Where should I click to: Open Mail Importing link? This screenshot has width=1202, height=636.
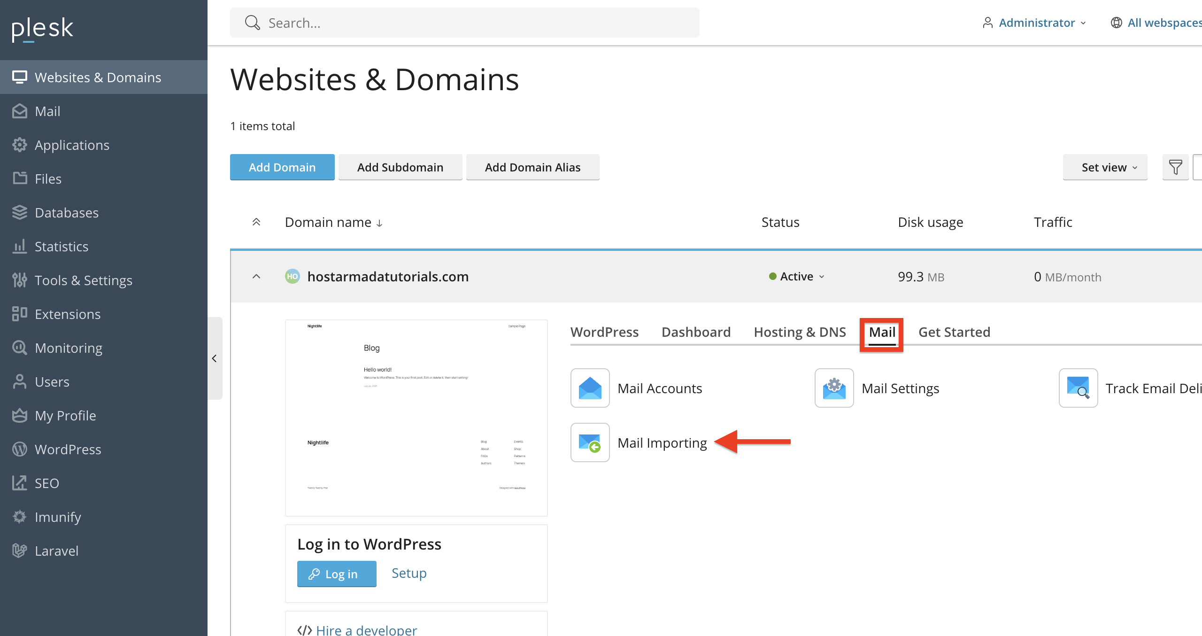point(663,442)
